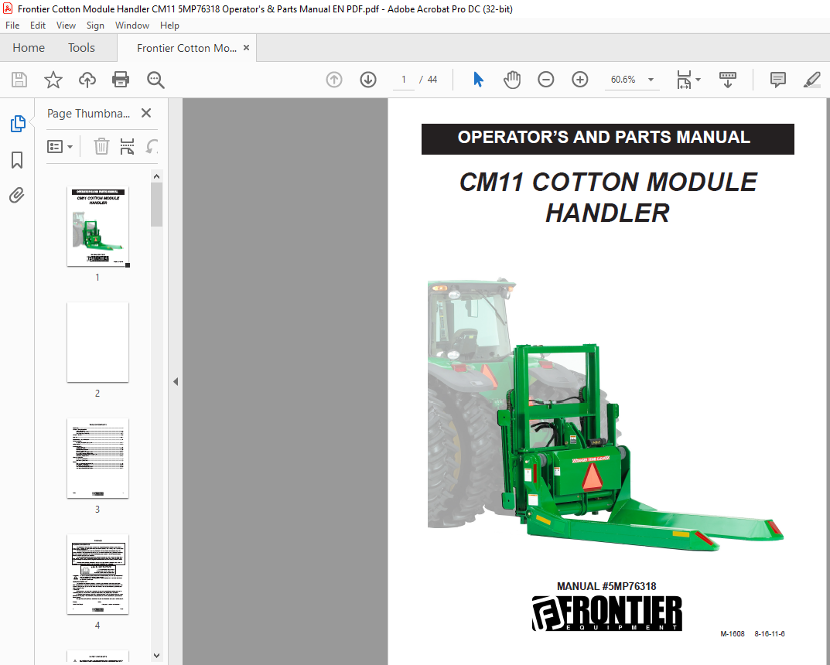Print the document with printer icon
This screenshot has width=830, height=665.
click(121, 80)
